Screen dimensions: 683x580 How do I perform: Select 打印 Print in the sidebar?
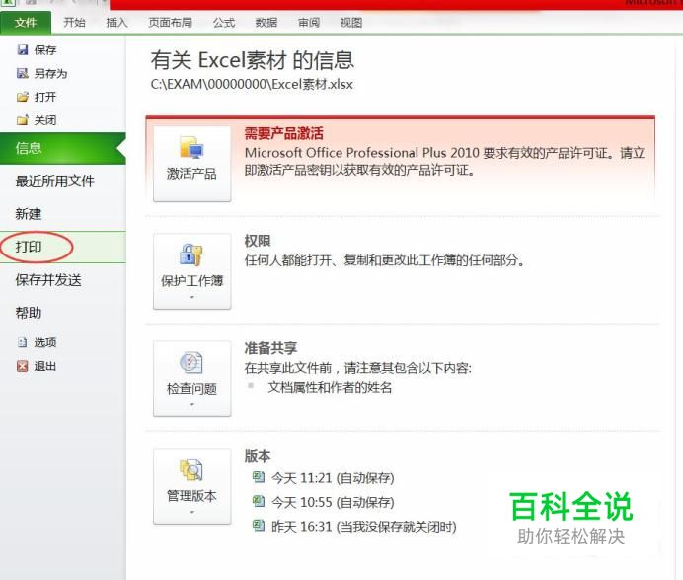point(63,247)
